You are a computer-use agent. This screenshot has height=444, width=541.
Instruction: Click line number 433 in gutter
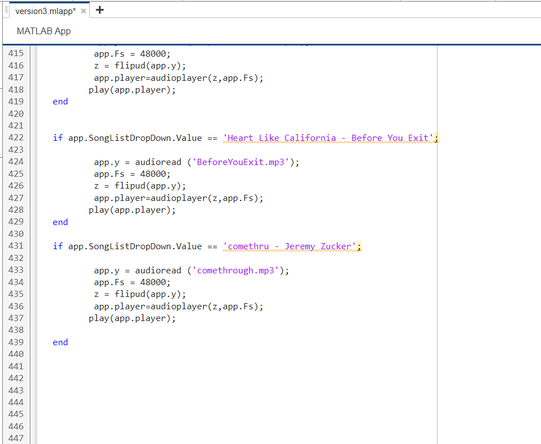coord(16,270)
